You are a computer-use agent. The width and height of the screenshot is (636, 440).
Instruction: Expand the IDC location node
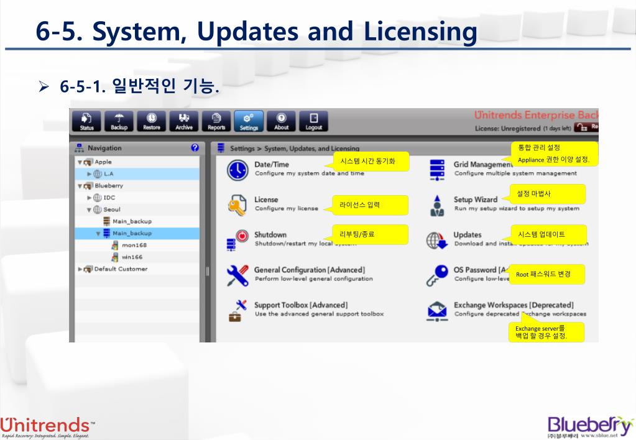click(90, 198)
